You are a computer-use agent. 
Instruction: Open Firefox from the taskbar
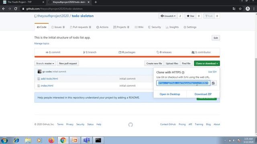tap(51, 140)
